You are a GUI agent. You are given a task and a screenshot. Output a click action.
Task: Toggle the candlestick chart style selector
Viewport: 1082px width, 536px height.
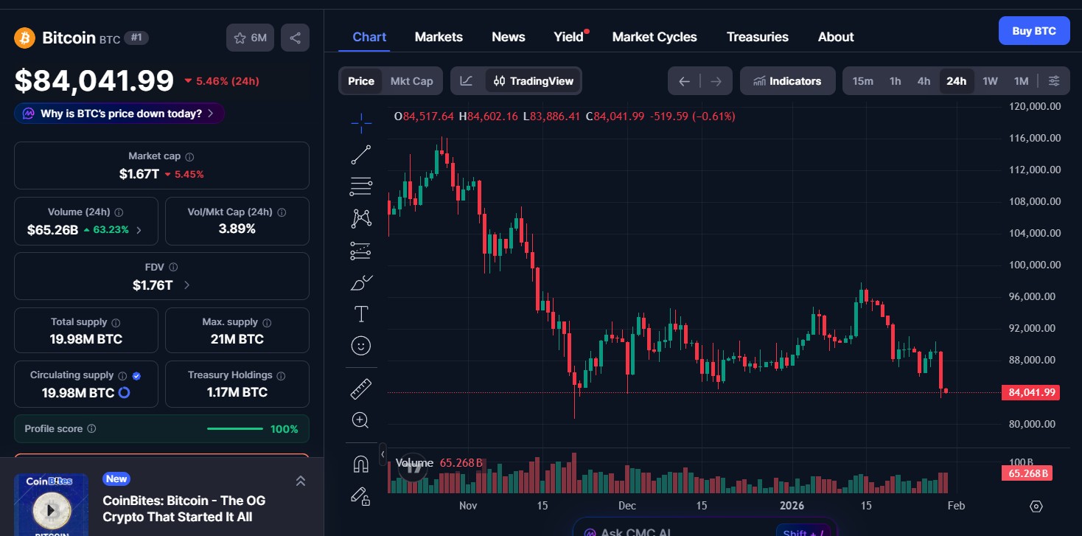tap(467, 80)
